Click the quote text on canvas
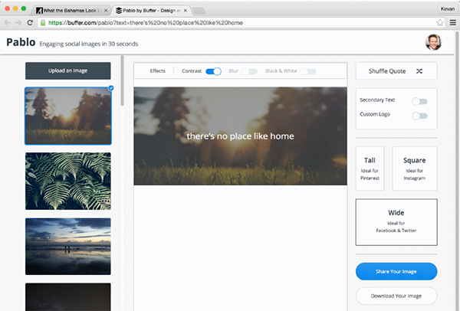Viewport: 460px width, 311px height. [240, 136]
